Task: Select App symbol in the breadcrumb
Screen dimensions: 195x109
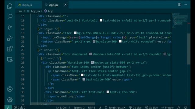Action: click(x=50, y=11)
